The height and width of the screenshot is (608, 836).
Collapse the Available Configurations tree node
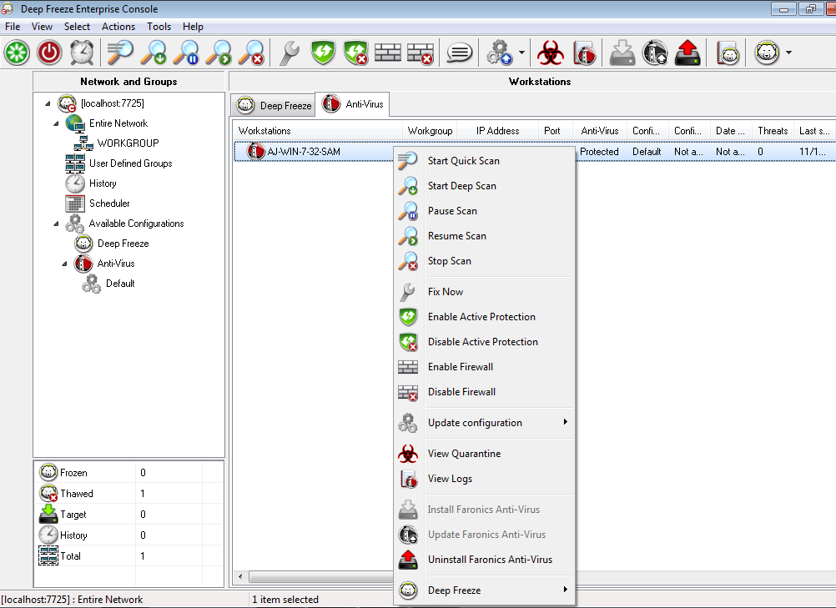coord(56,224)
